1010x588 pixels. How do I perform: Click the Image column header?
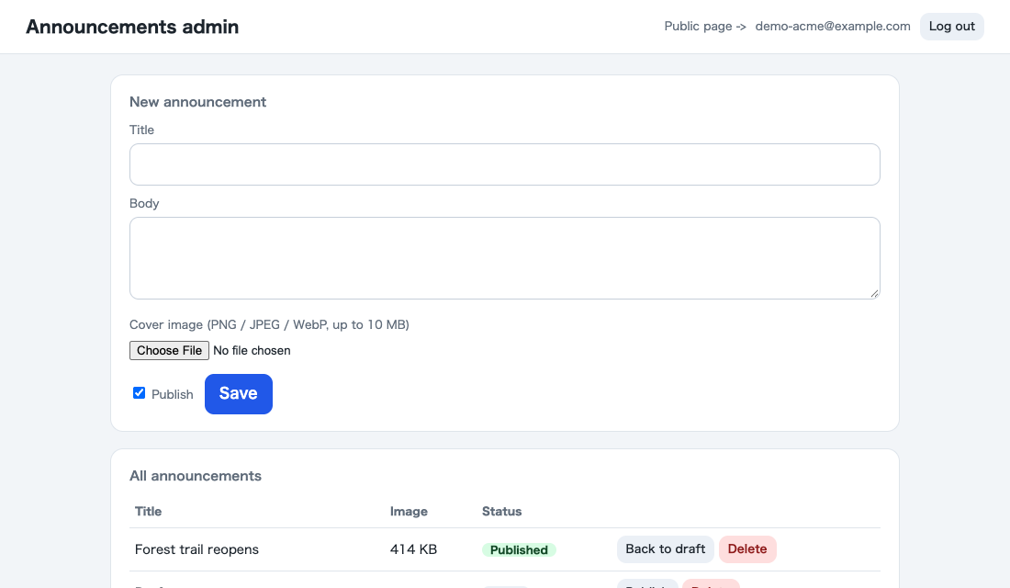pos(409,511)
